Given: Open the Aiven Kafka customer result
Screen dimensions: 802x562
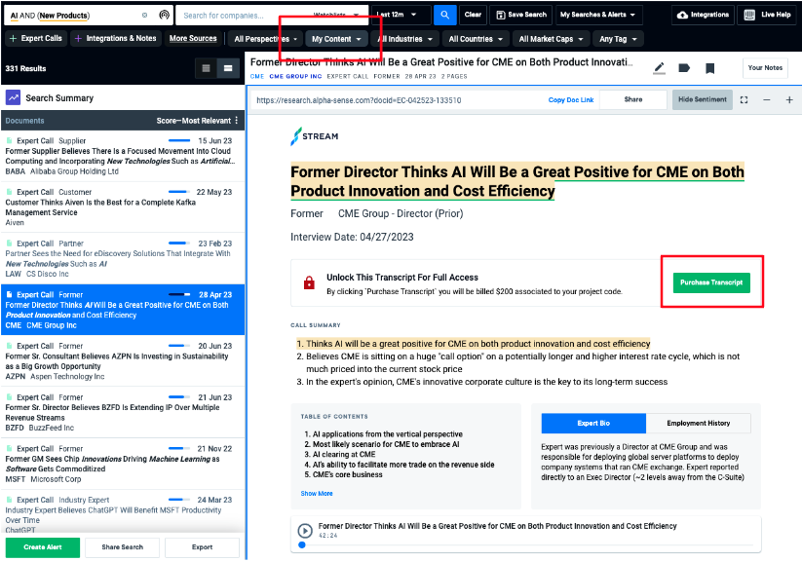Looking at the screenshot, I should click(122, 207).
